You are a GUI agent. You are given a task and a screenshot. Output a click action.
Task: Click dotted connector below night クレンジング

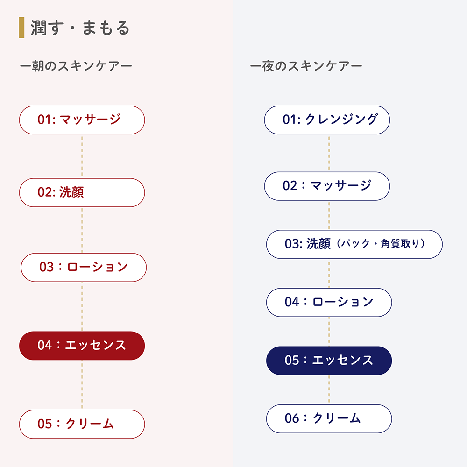coord(329,153)
